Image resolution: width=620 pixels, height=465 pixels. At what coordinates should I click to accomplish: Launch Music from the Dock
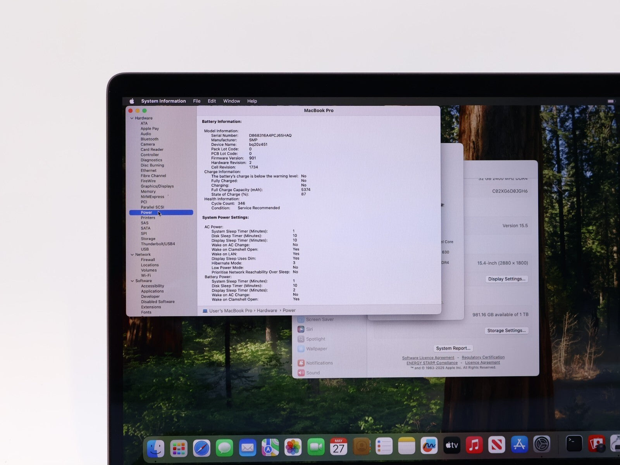474,445
